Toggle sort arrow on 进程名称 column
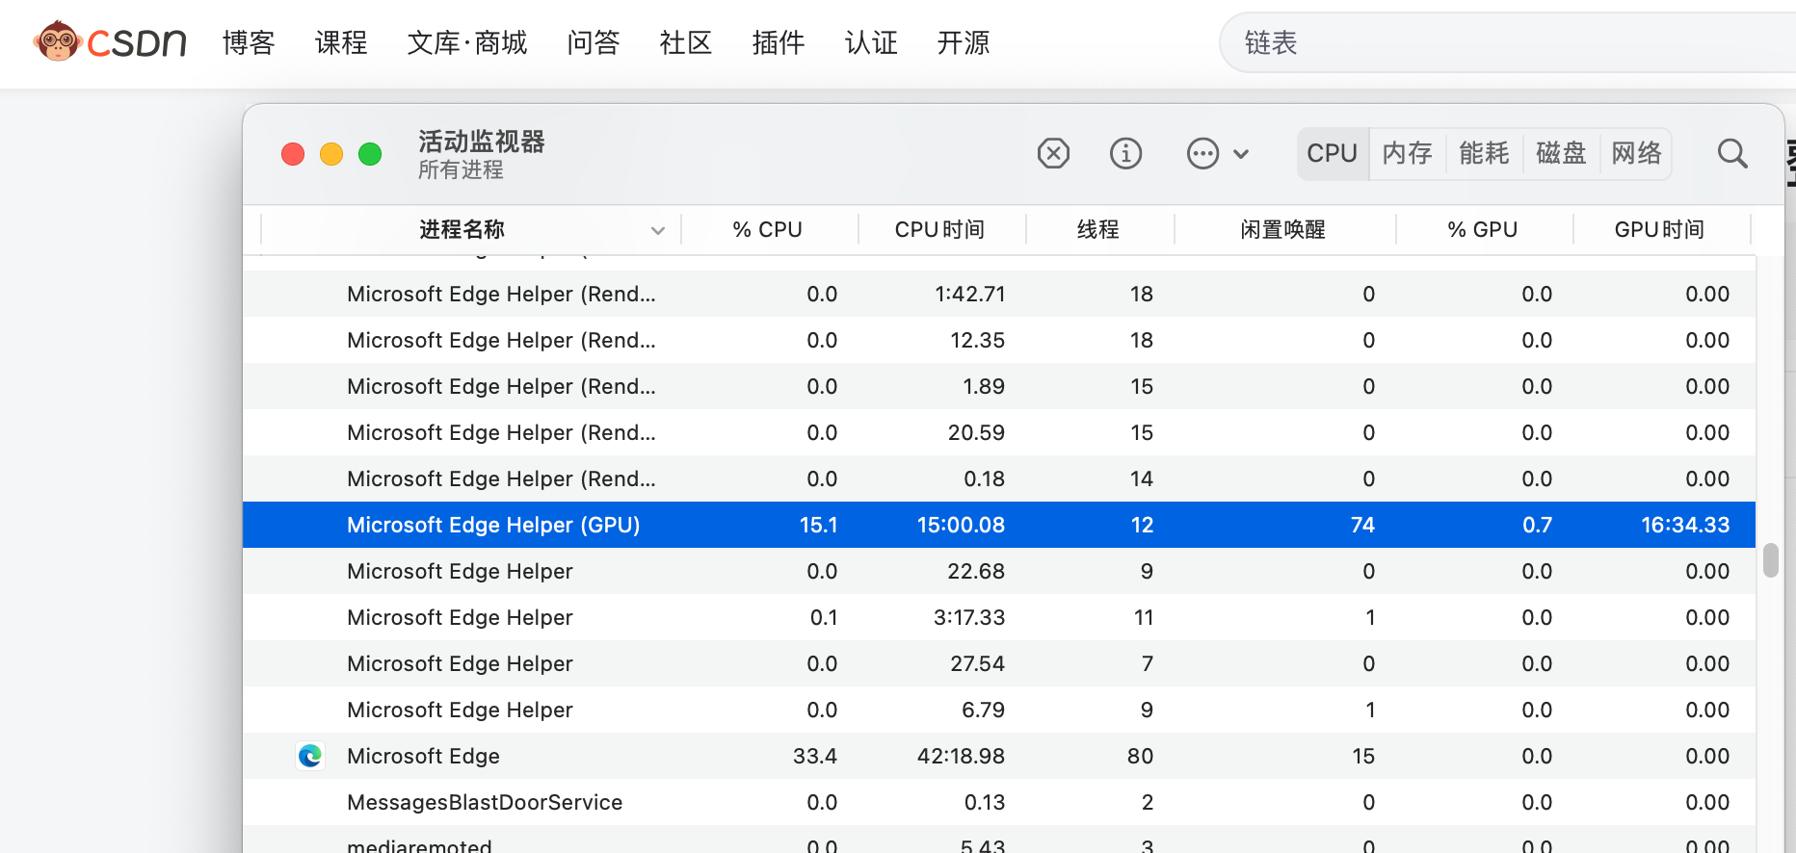Image resolution: width=1796 pixels, height=853 pixels. [658, 230]
